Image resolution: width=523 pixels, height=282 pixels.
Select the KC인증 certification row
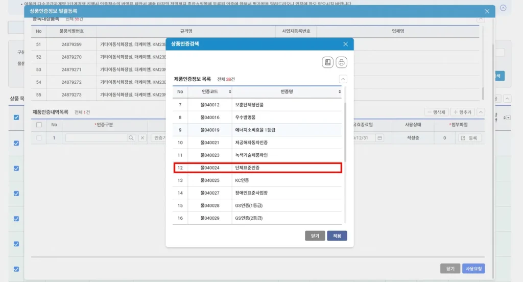[257, 180]
